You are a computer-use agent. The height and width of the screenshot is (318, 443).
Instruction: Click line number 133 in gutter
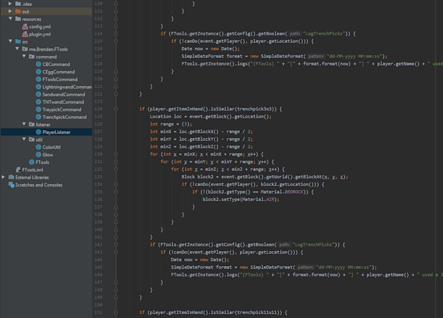point(98,177)
